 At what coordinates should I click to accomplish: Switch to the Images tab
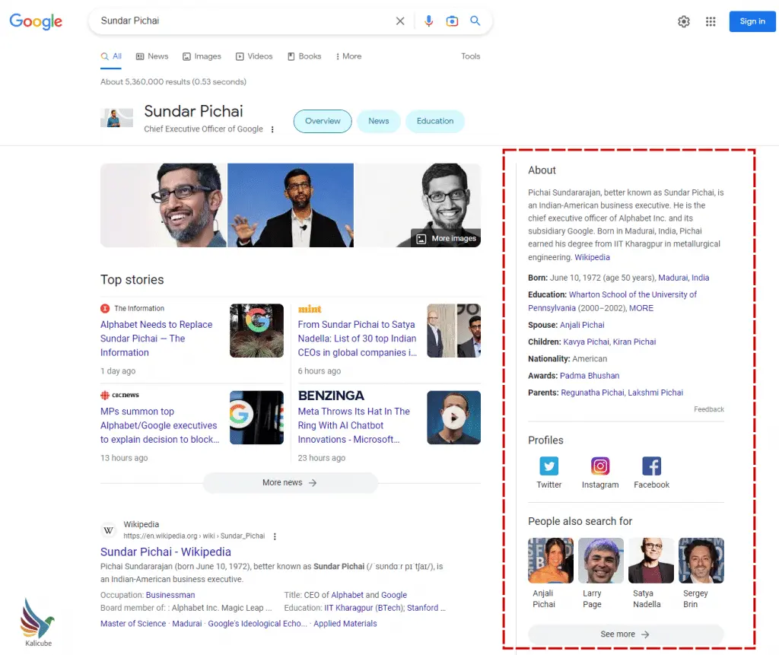pos(202,56)
